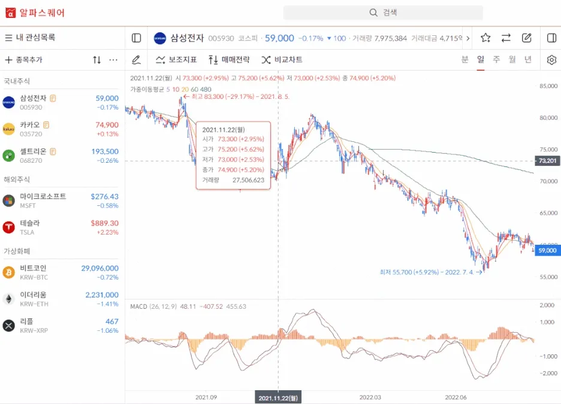Switch chart to 주 interval
This screenshot has width=561, height=404.
tap(496, 59)
